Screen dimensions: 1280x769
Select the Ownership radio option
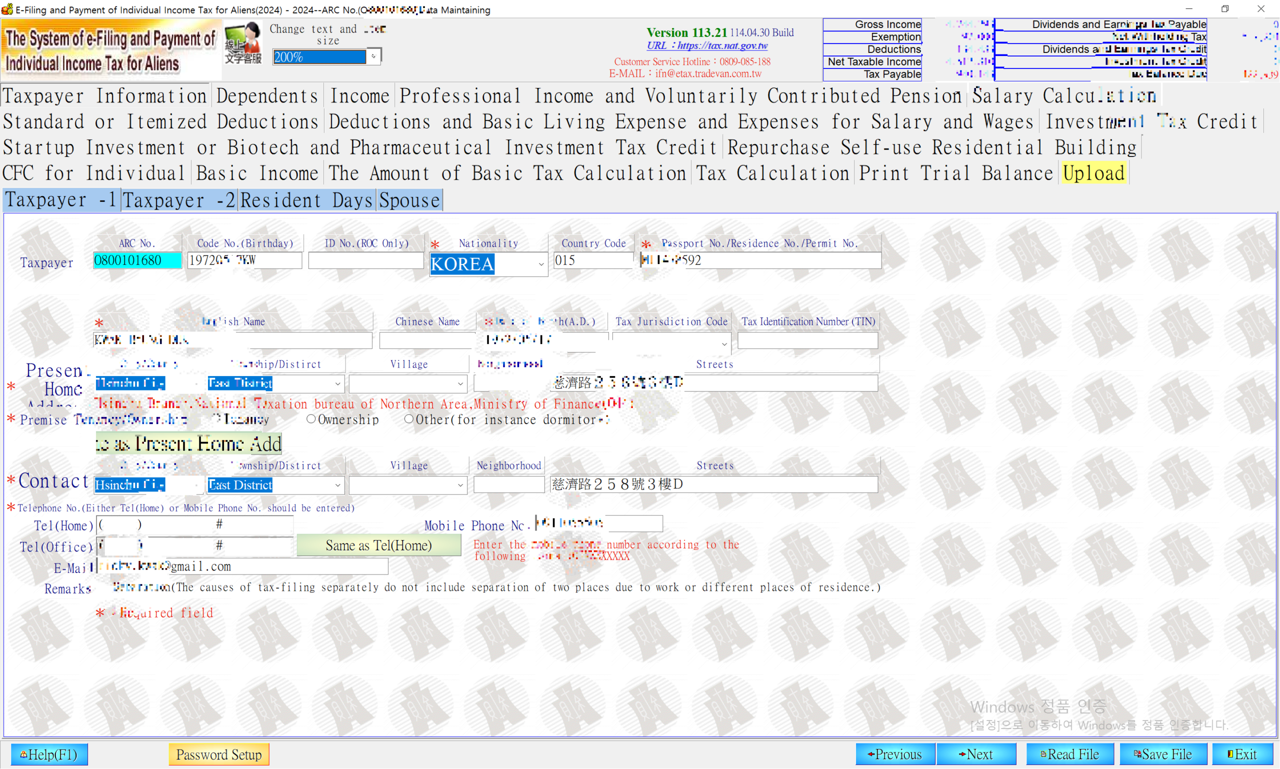coord(311,418)
